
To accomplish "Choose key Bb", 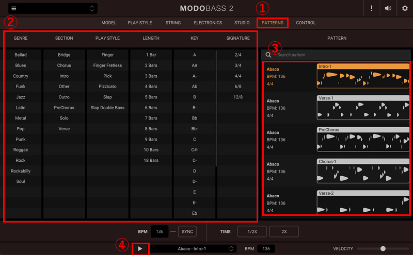I will tap(195, 118).
